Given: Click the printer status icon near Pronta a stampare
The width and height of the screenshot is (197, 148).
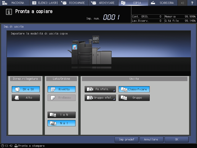Looking at the screenshot, I should tap(16, 146).
